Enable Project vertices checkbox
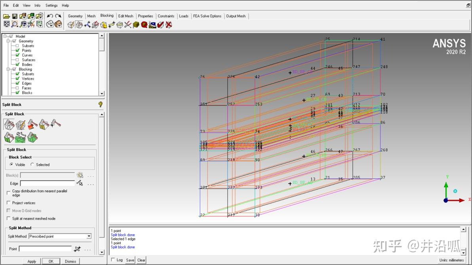The height and width of the screenshot is (265, 472). tap(9, 203)
